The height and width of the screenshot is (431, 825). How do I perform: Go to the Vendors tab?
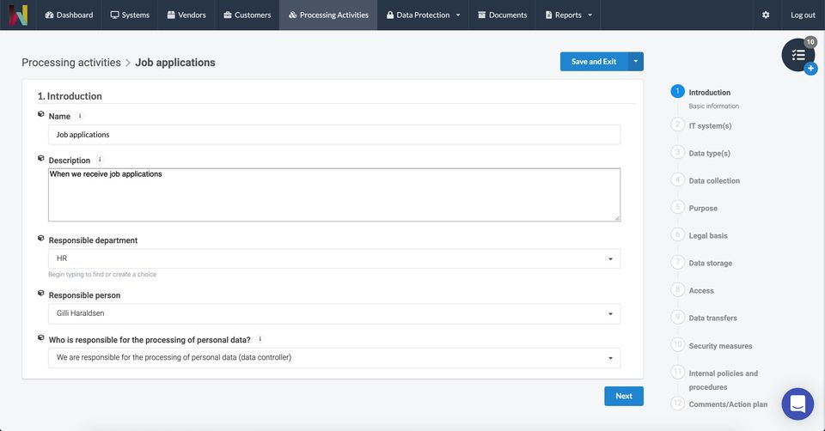pos(186,15)
